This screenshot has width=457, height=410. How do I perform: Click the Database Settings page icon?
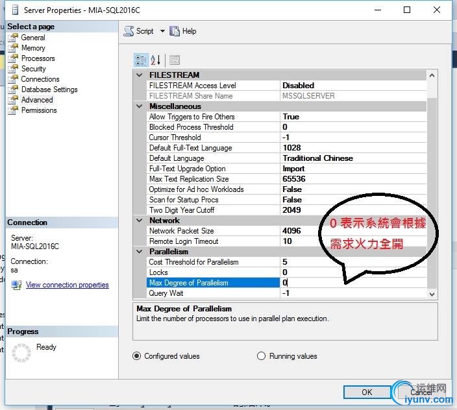coord(13,90)
